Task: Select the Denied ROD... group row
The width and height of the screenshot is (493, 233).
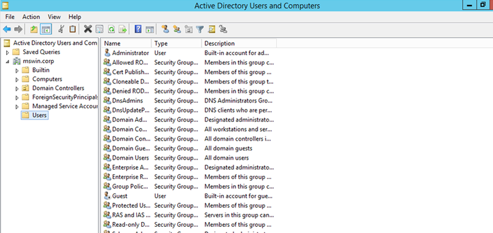Action: click(189, 91)
